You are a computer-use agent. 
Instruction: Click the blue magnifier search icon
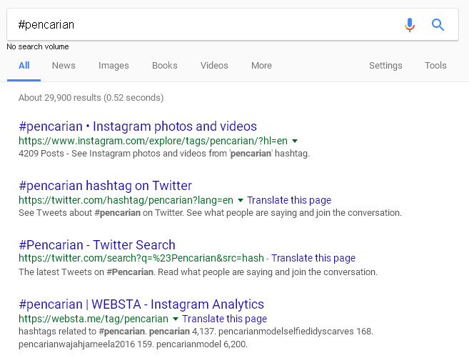pyautogui.click(x=438, y=24)
